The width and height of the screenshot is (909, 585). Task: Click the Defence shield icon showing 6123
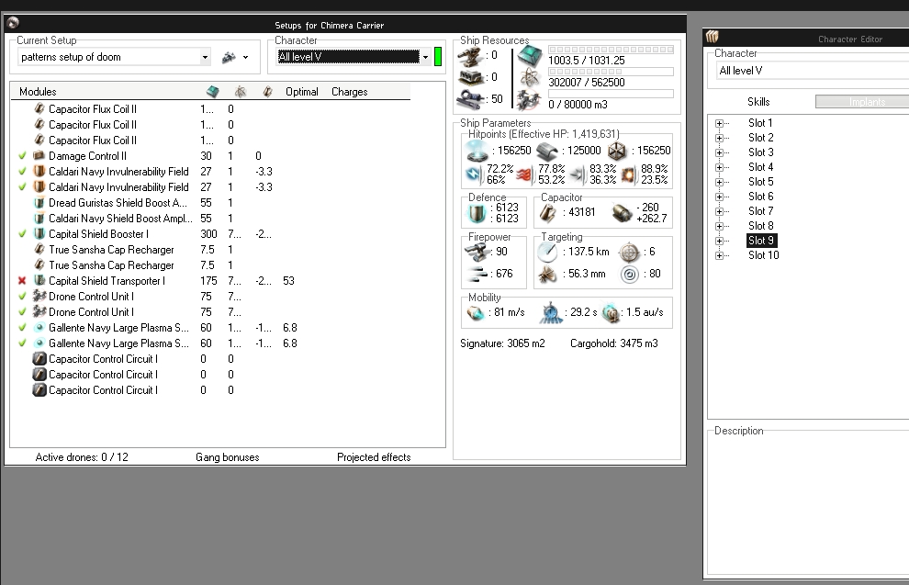point(477,213)
